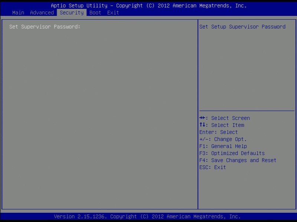Go to the Boot tab
Image resolution: width=297 pixels, height=222 pixels.
[95, 13]
